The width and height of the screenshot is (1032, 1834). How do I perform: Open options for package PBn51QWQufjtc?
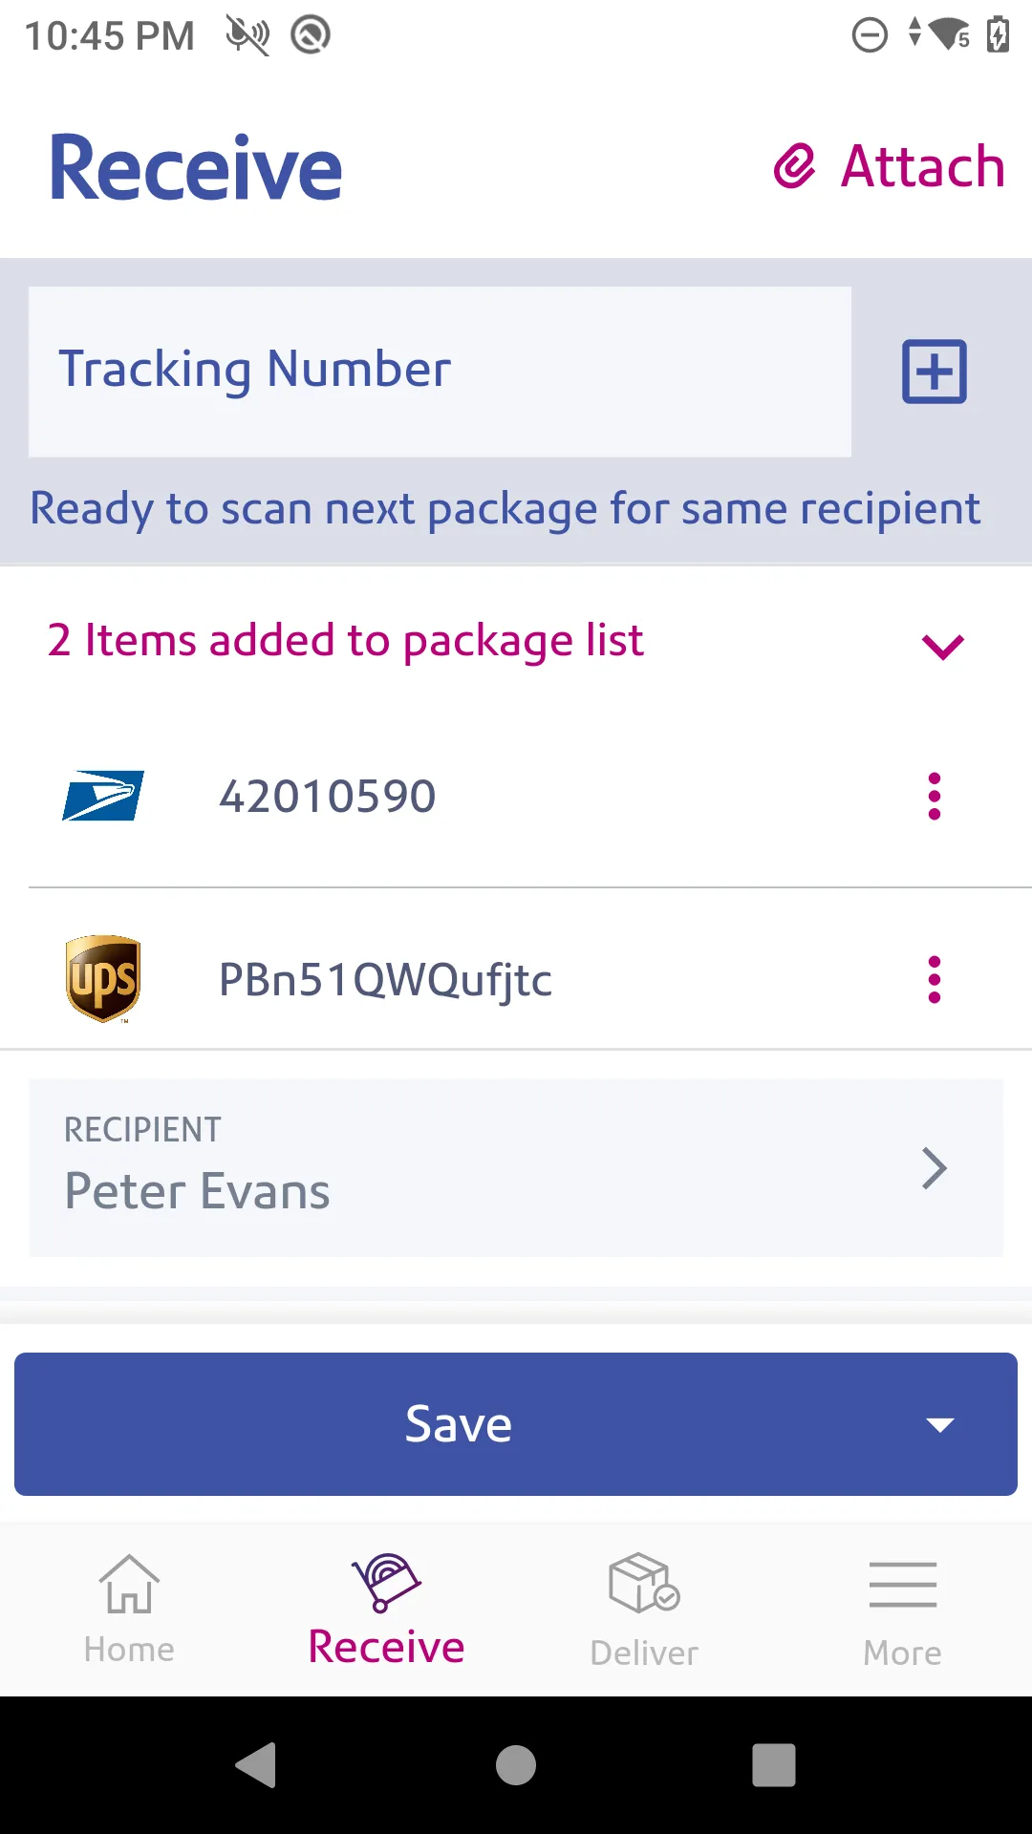(934, 979)
